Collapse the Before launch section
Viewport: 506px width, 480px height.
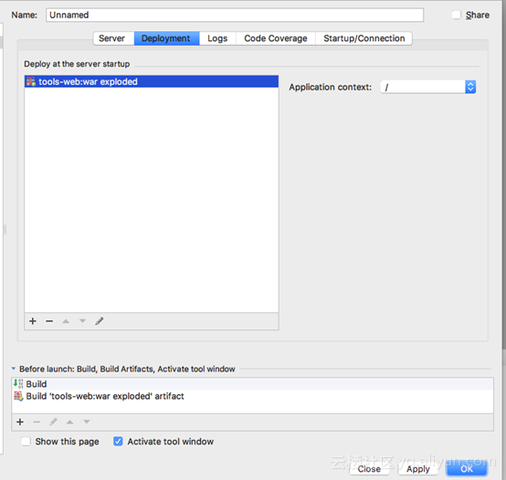click(13, 369)
